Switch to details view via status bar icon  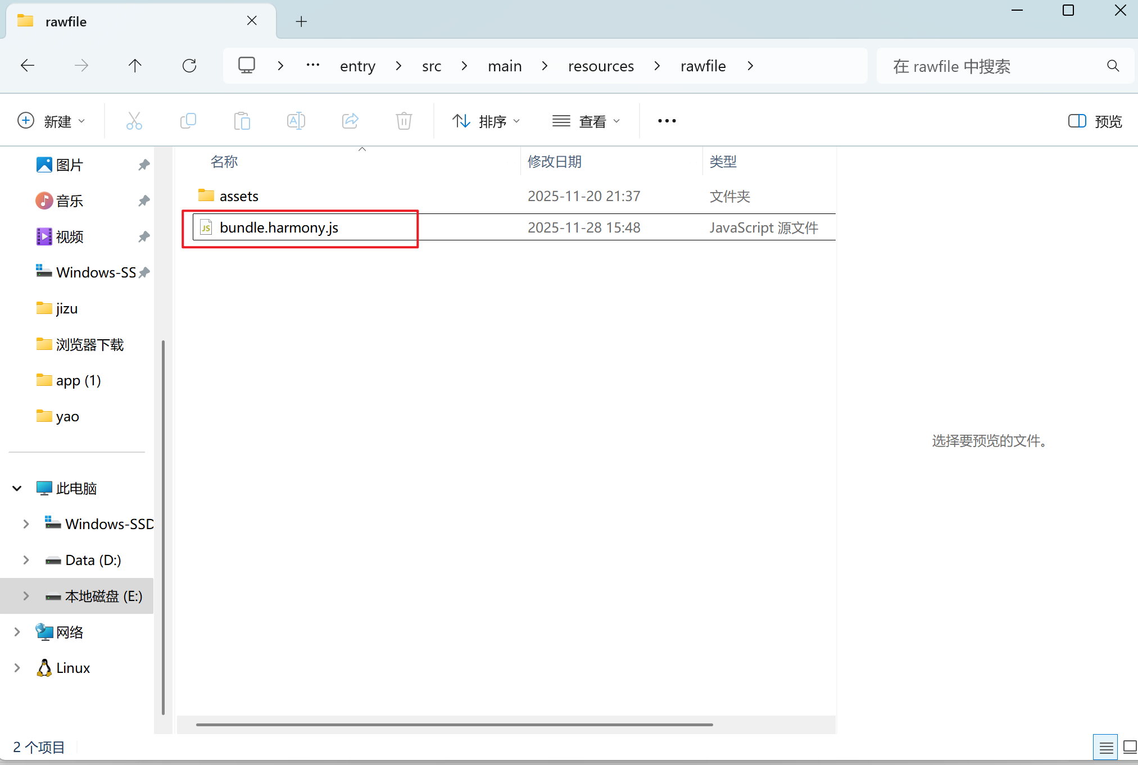click(x=1106, y=747)
